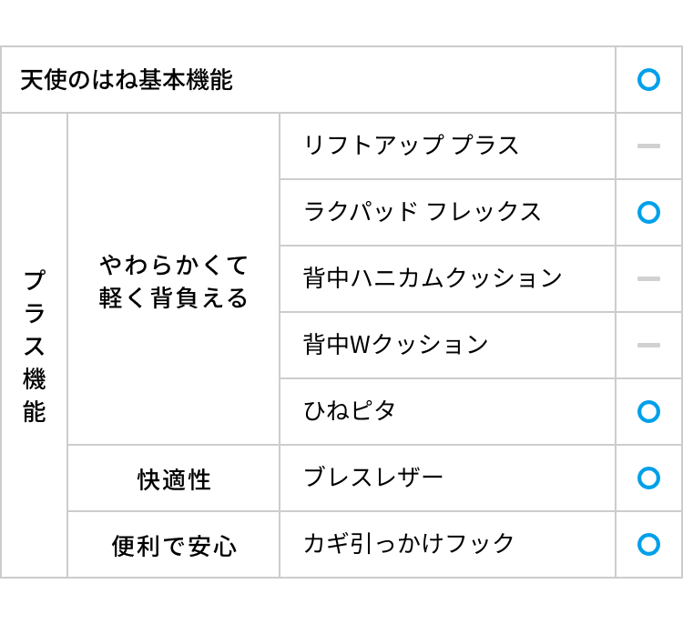Click the ひねピタ feature label
The width and height of the screenshot is (683, 624).
pyautogui.click(x=350, y=411)
